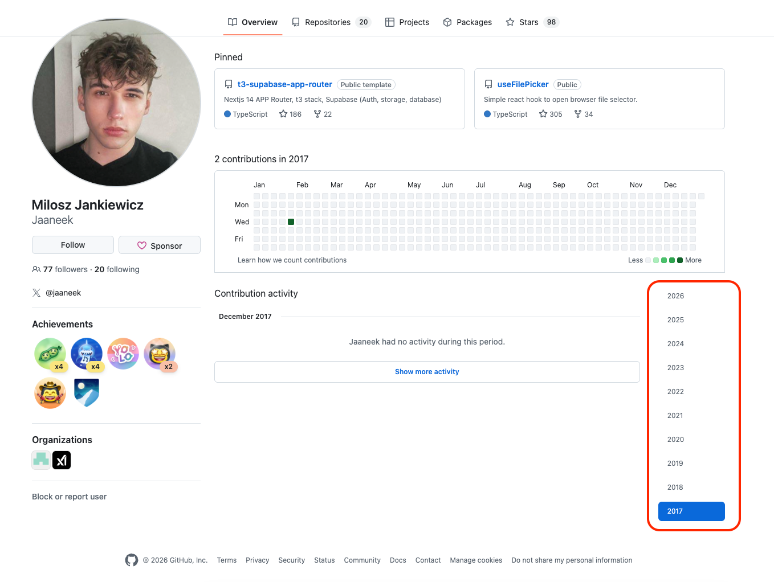Click the darkest green legend square next to More
Image resolution: width=774 pixels, height=582 pixels.
point(680,260)
